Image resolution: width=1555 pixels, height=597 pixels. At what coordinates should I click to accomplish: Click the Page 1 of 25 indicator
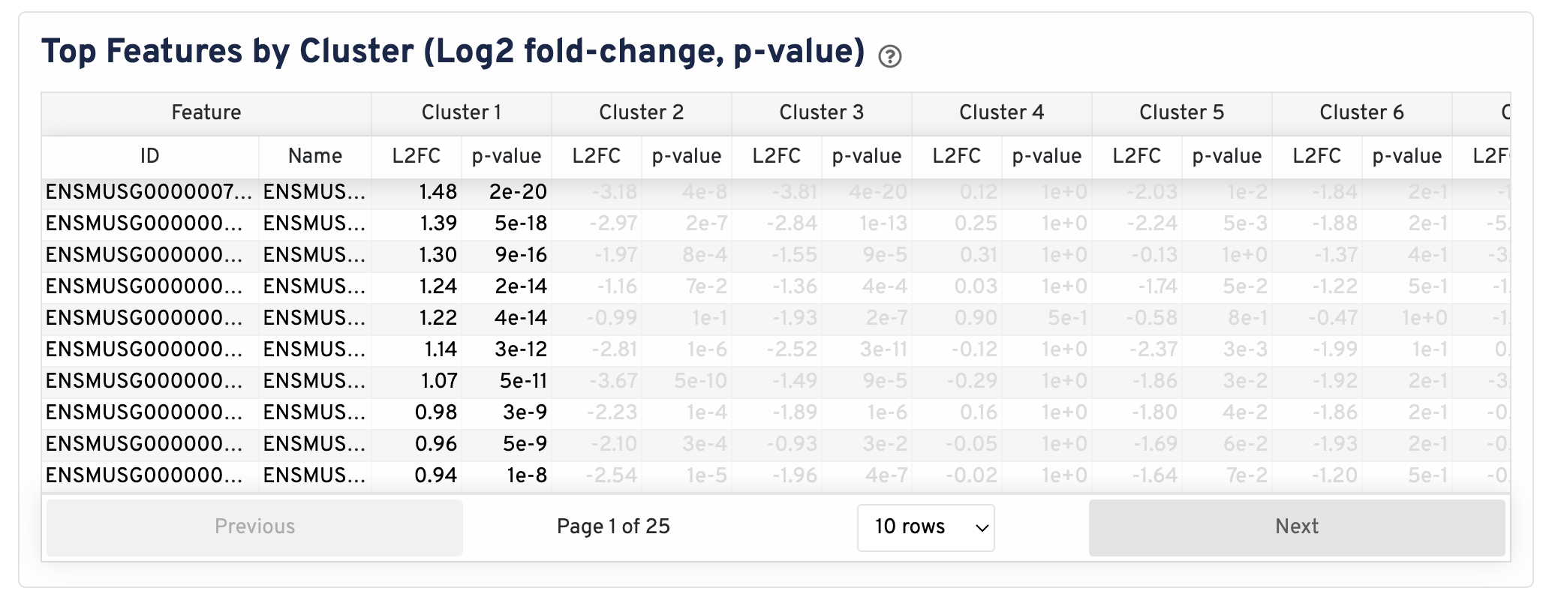[613, 527]
